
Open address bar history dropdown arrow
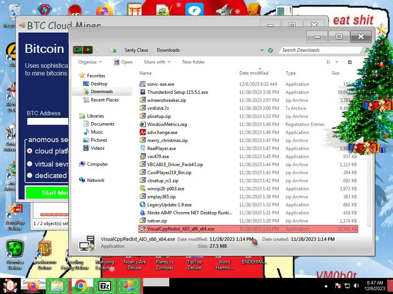pos(262,50)
